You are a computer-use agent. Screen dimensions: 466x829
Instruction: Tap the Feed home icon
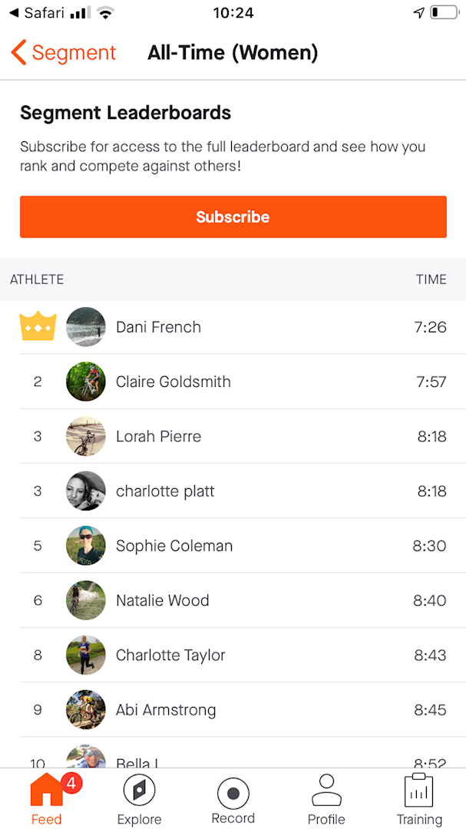[45, 791]
